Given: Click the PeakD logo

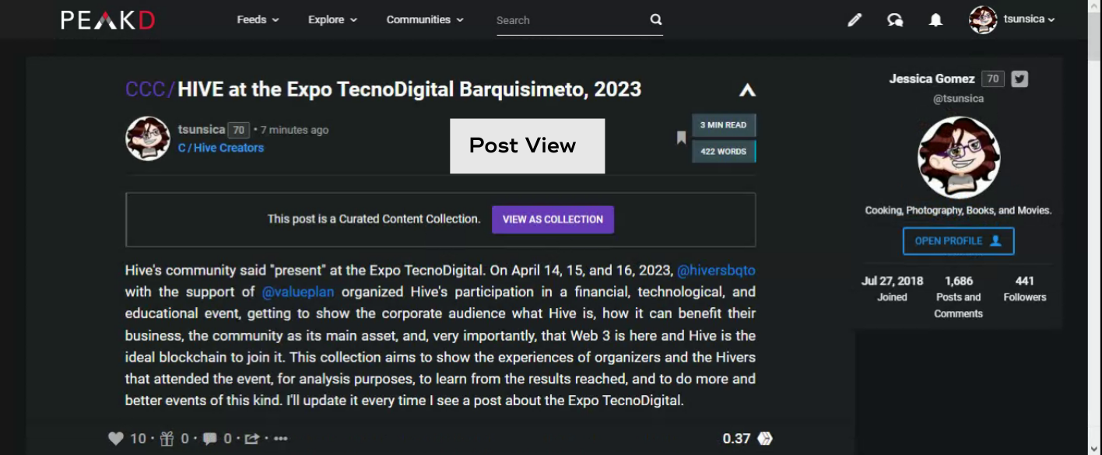Looking at the screenshot, I should click(x=108, y=20).
